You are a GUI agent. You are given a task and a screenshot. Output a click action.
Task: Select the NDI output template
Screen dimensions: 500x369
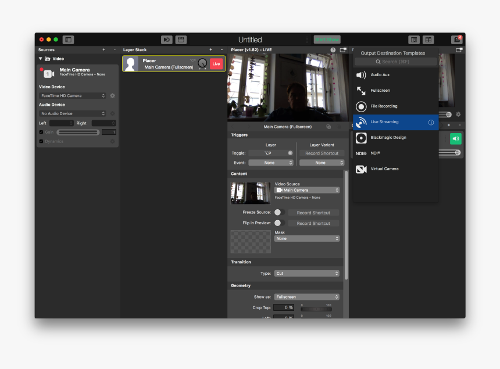tap(396, 153)
